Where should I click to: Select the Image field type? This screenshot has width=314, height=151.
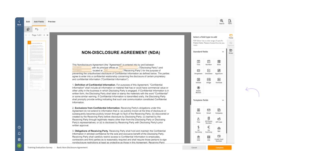click(x=208, y=81)
